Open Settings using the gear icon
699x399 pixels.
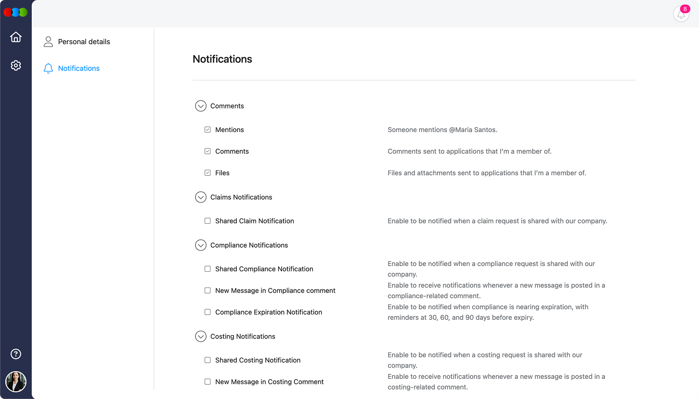click(x=16, y=65)
